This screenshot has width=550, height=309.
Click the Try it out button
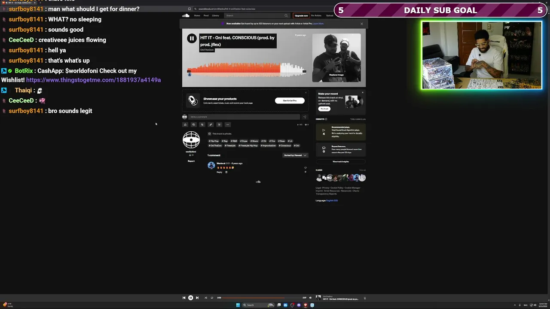pyautogui.click(x=324, y=109)
